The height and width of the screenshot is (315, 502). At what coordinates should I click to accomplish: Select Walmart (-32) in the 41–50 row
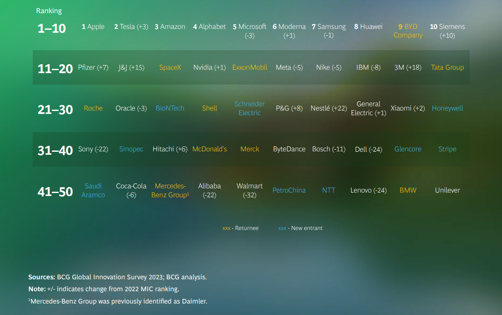pos(250,190)
